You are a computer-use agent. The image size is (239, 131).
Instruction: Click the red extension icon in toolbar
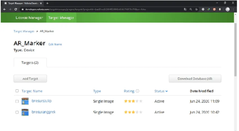click(x=214, y=10)
